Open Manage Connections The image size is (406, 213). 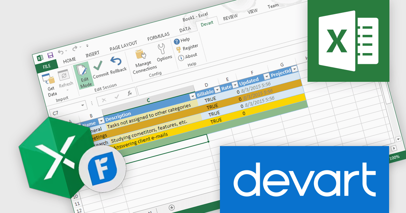(x=144, y=62)
